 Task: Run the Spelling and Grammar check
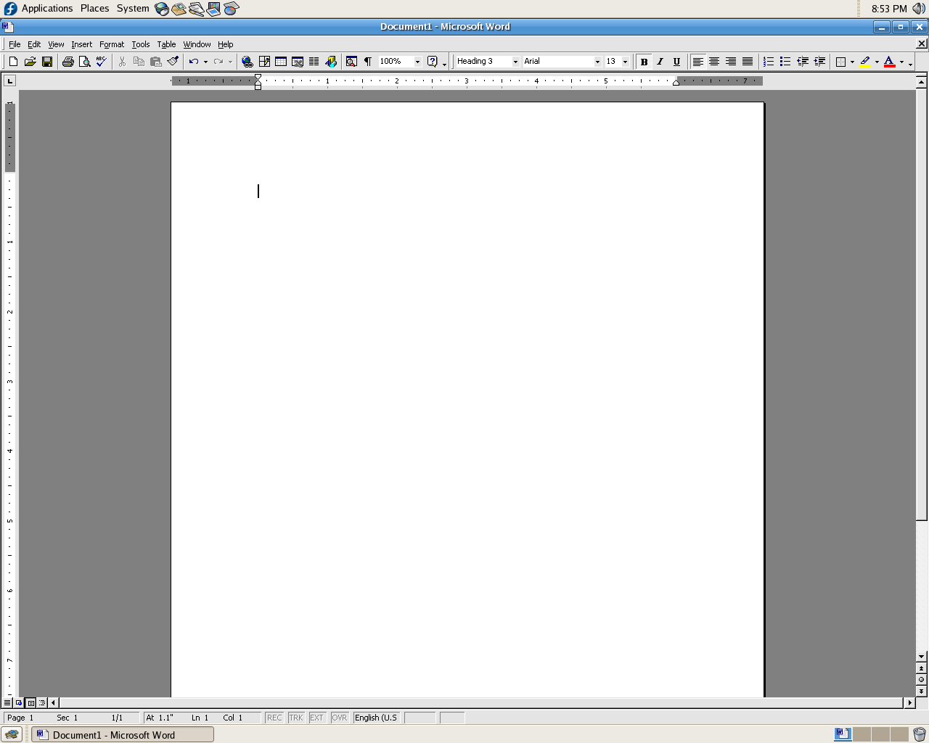pos(101,62)
